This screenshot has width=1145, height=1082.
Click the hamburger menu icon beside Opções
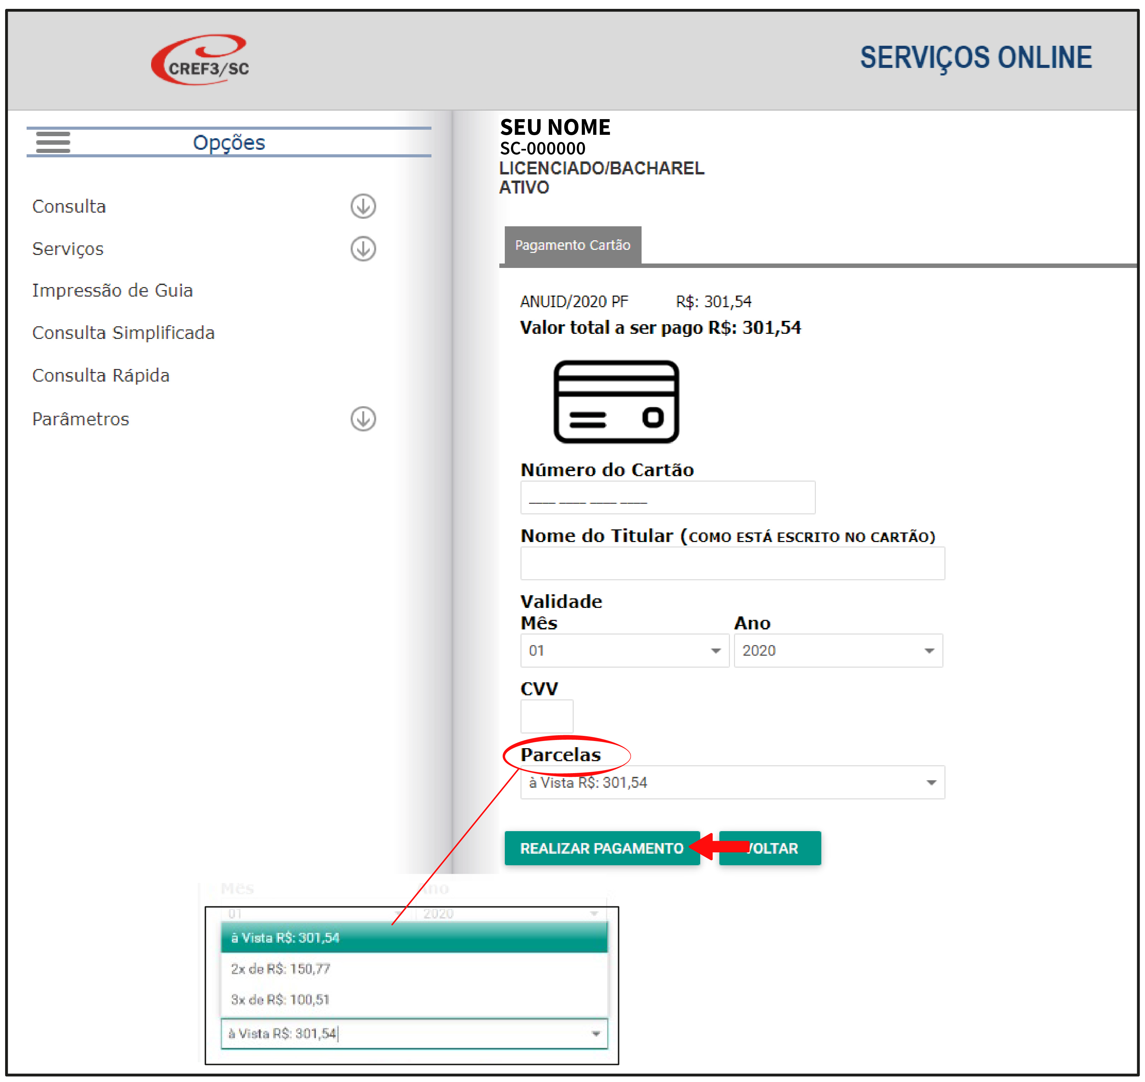[53, 142]
